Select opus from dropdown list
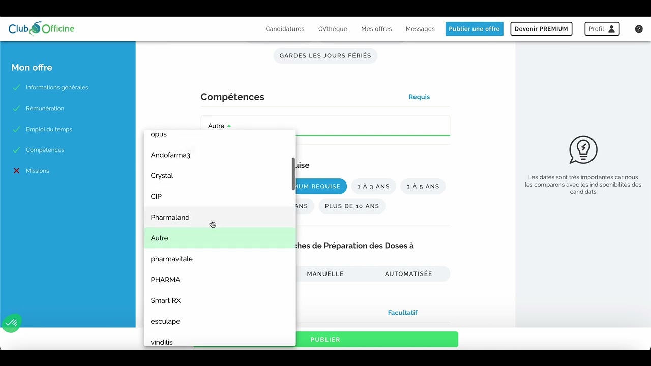 pos(220,134)
